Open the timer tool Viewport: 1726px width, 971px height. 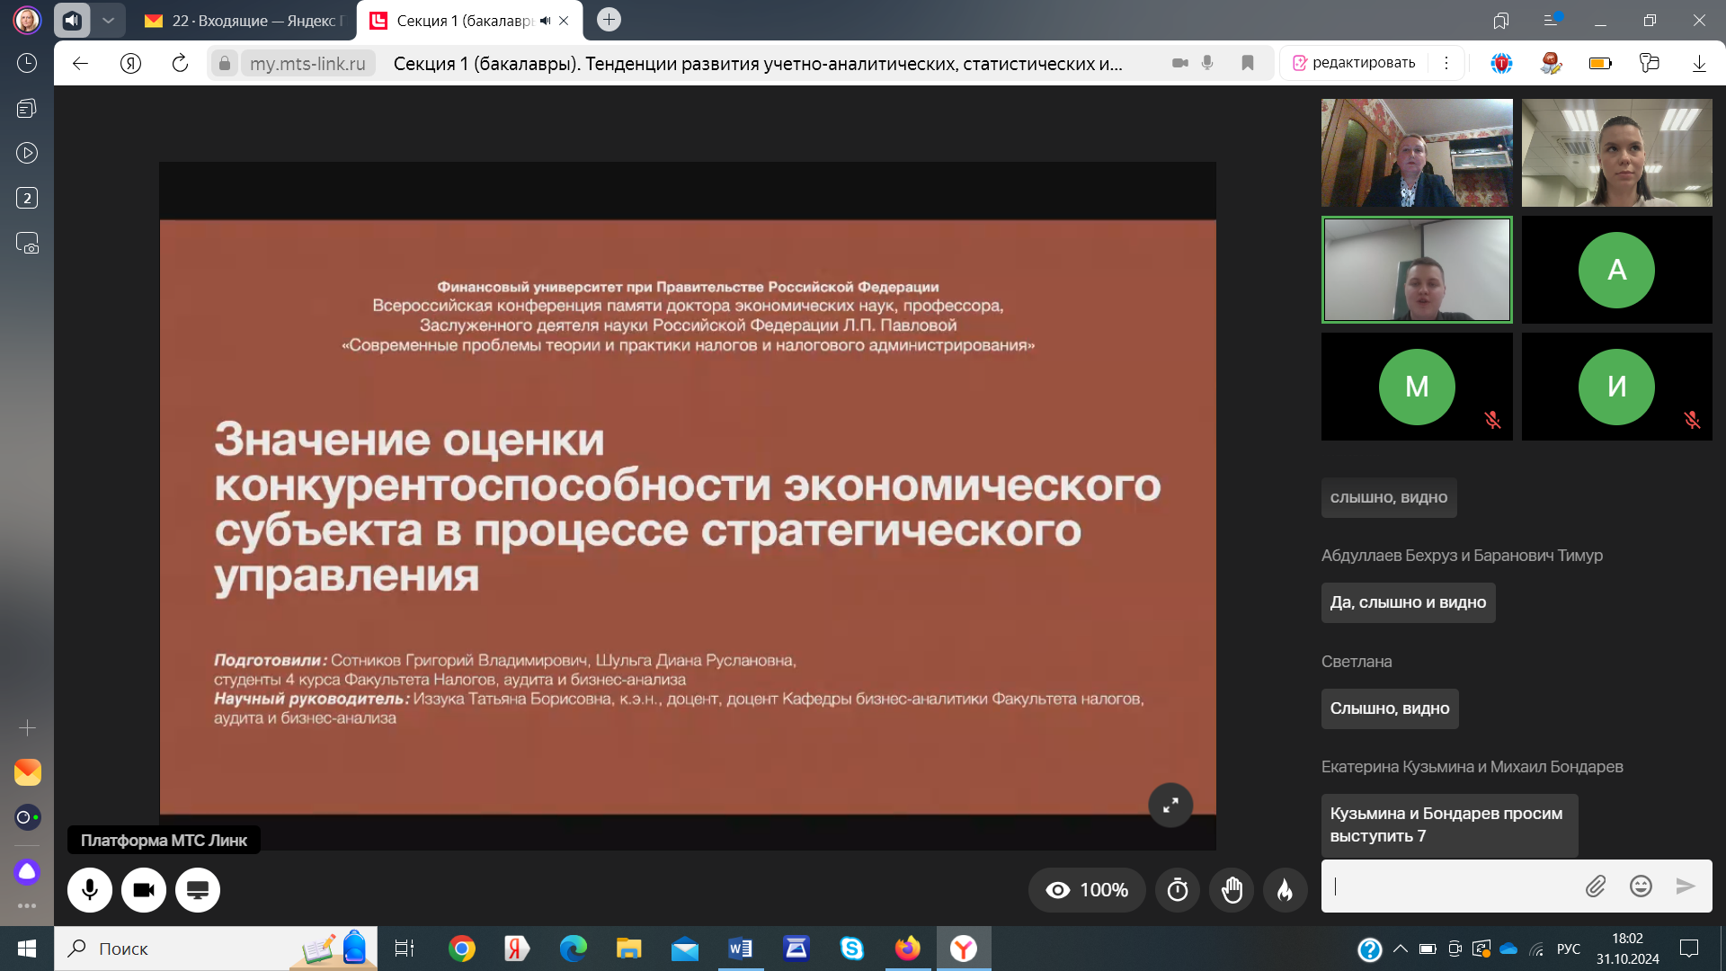[1178, 890]
